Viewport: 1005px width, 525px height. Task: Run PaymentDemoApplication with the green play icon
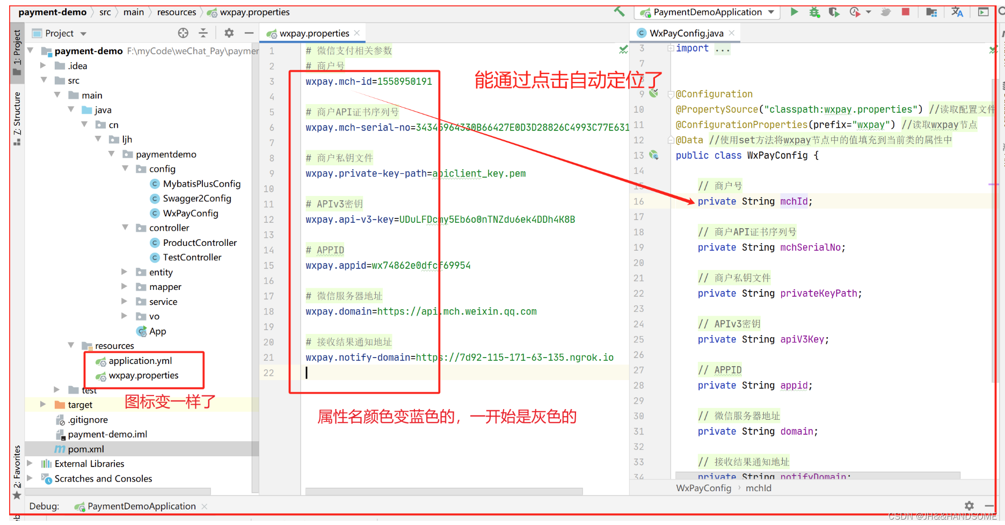[794, 12]
